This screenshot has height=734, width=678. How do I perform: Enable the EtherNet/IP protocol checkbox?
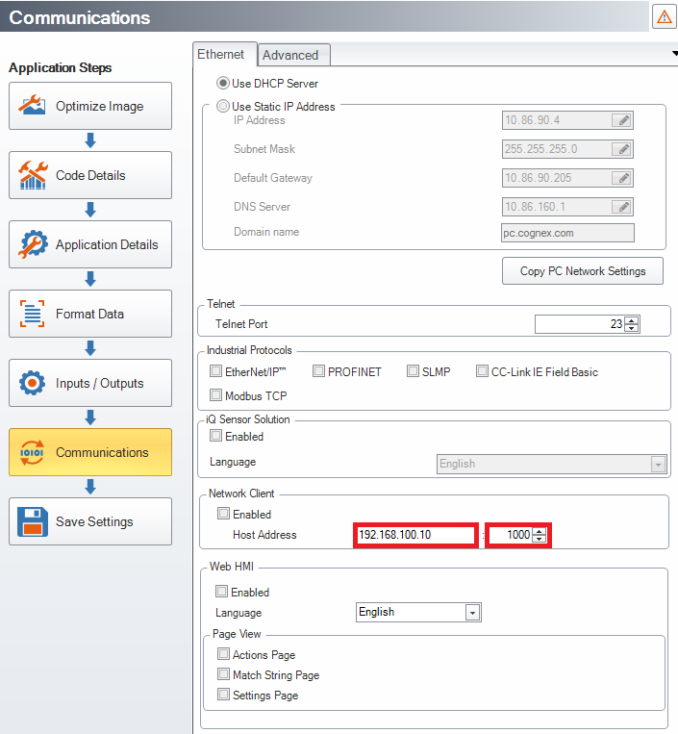(x=215, y=371)
